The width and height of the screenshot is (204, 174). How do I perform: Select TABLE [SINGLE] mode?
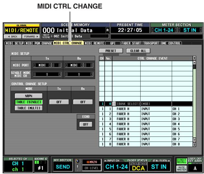[x=29, y=102]
